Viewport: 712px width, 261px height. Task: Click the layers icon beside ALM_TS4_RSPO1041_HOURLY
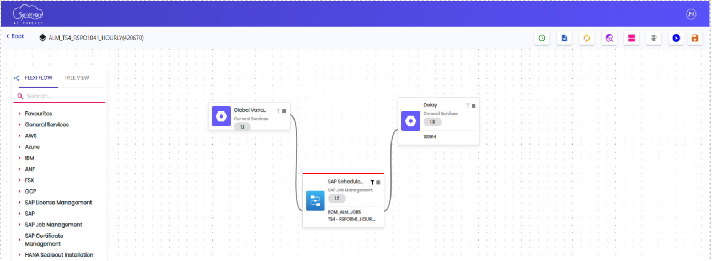pyautogui.click(x=42, y=38)
